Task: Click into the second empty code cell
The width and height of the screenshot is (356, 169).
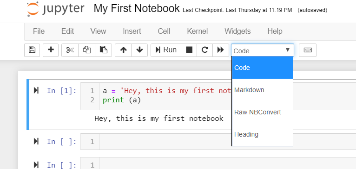Action: [x=218, y=142]
